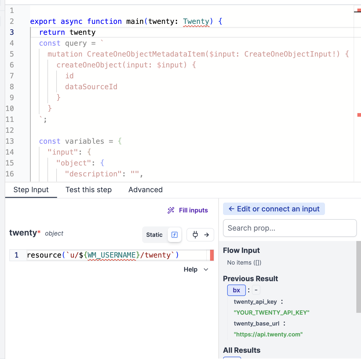Image resolution: width=361 pixels, height=359 pixels.
Task: Click in the Search prop field
Action: pyautogui.click(x=290, y=228)
